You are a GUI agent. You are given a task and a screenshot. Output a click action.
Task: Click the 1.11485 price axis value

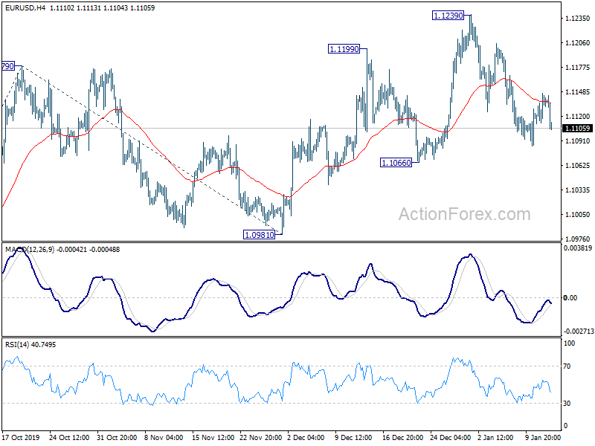pos(578,92)
